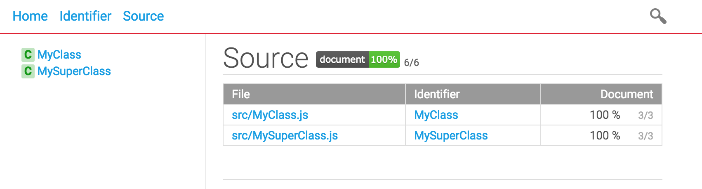Click the Document column header
Screen dimensions: 702x189
[601, 94]
